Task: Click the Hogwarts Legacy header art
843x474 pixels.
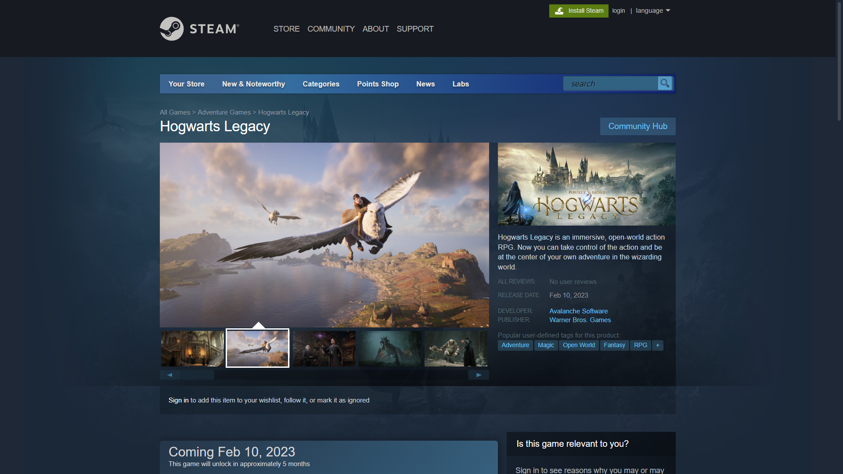Action: coord(587,184)
